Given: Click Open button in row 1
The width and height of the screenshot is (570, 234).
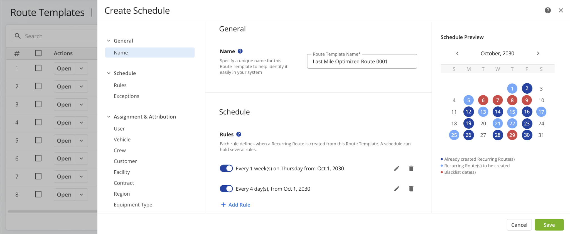Looking at the screenshot, I should (x=64, y=68).
